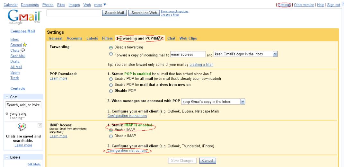Choose the Disable POP radio button
This screenshot has height=167, width=344.
111,90
